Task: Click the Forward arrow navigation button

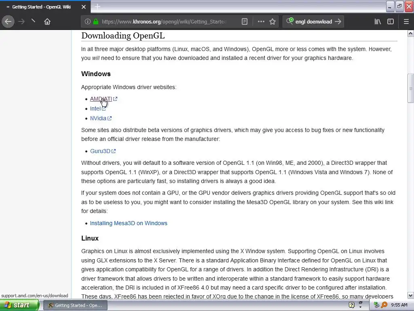Action: (x=21, y=22)
